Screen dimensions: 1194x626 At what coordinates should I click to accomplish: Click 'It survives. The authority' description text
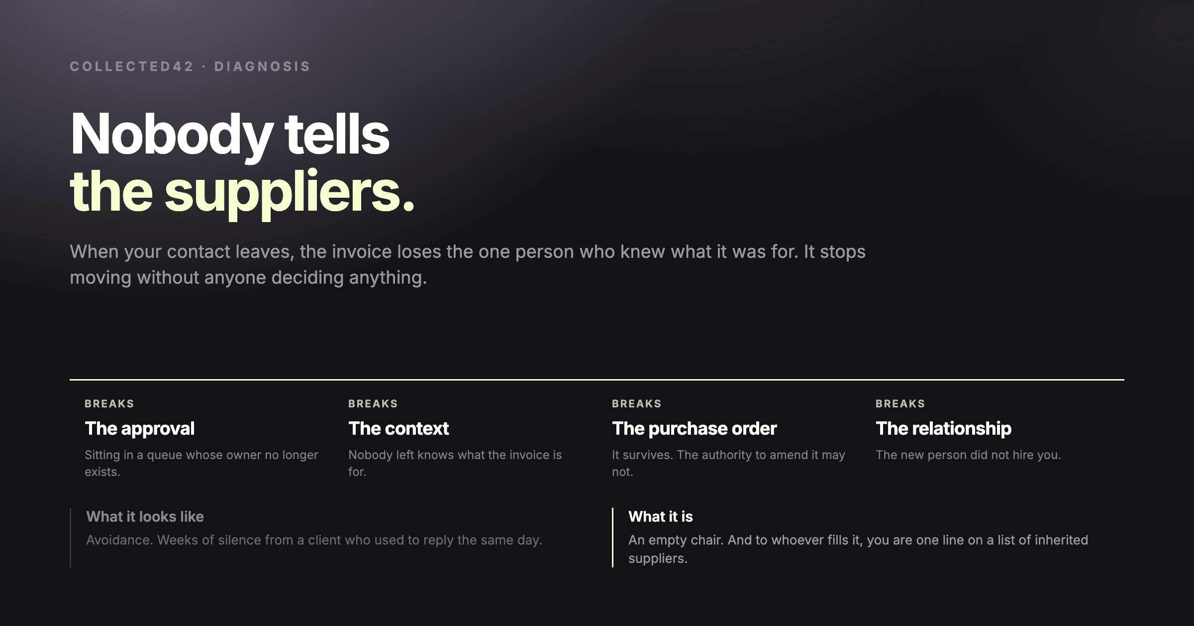point(729,463)
